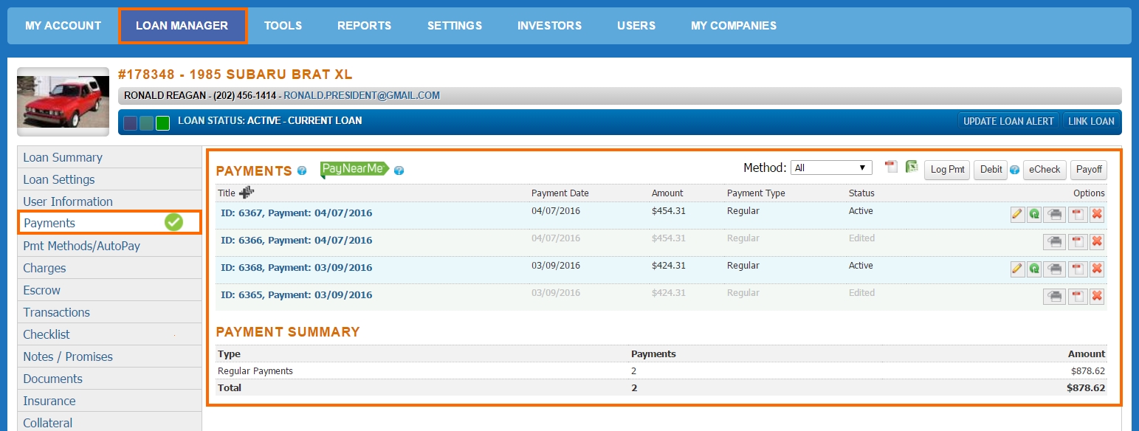
Task: Open Escrow in the sidebar
Action: coord(109,290)
